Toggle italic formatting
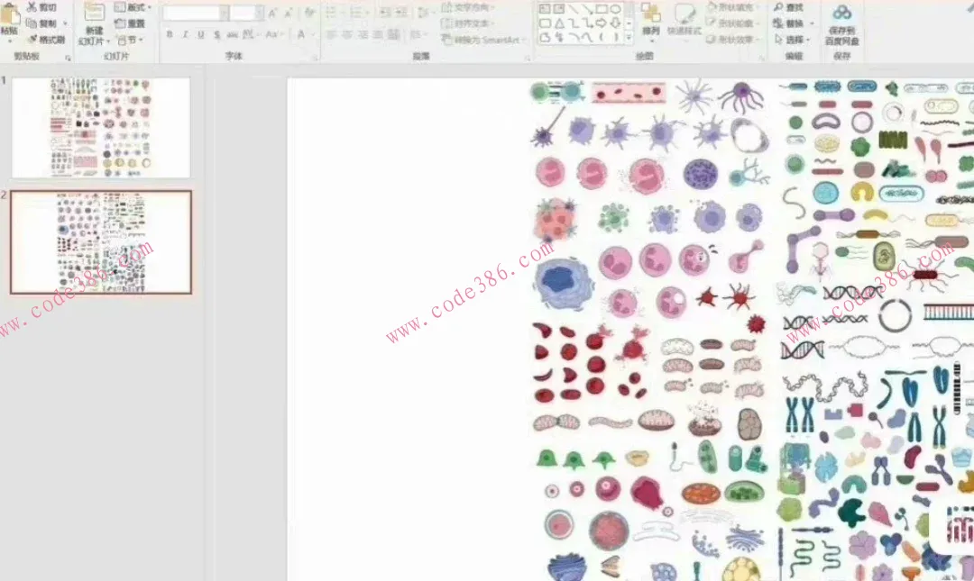 coord(184,35)
